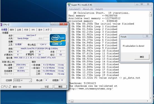The height and width of the screenshot is (104, 154).
Task: Click the 4 x 256 KBytes level 2 cache value
Action: point(49,71)
